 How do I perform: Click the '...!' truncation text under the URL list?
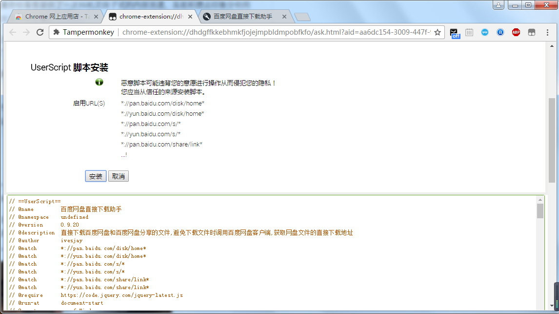point(124,155)
